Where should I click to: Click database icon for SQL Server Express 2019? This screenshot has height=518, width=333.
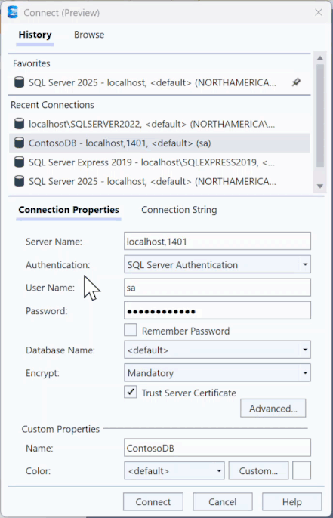tap(20, 162)
